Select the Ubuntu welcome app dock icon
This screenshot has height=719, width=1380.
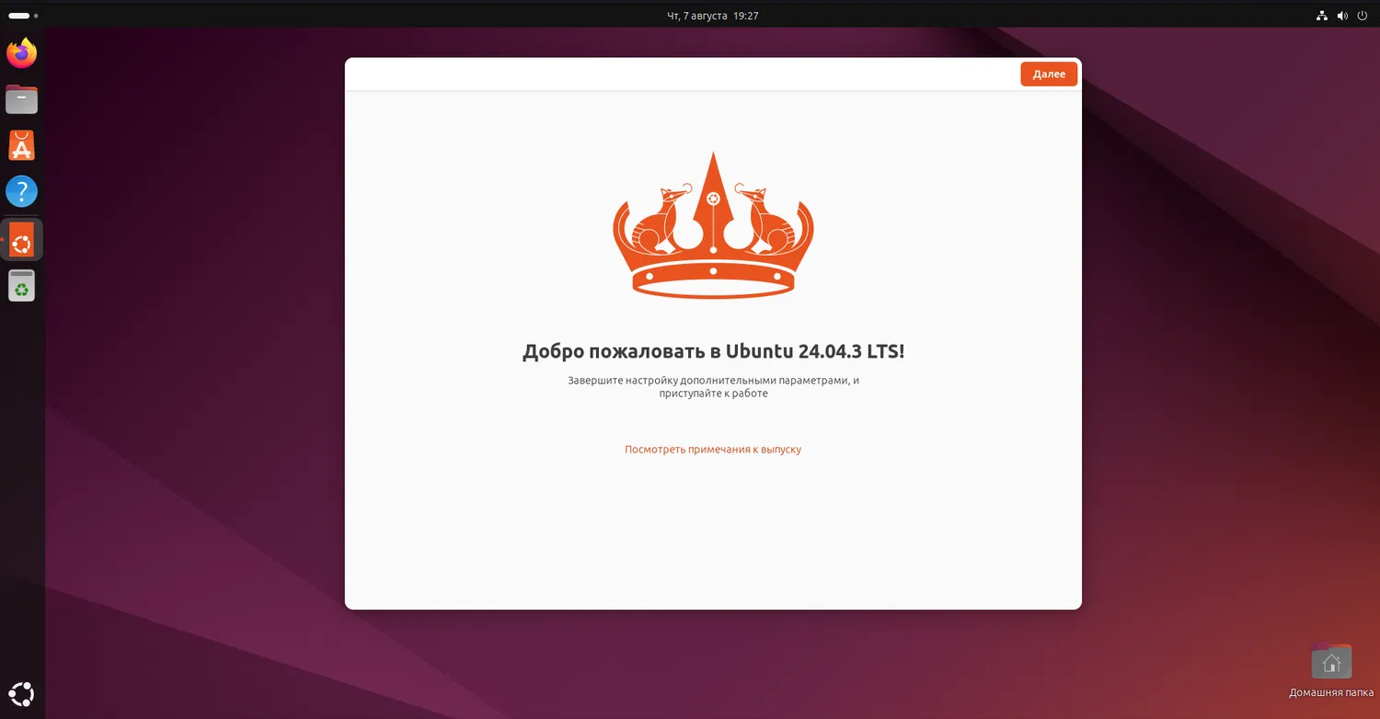21,239
